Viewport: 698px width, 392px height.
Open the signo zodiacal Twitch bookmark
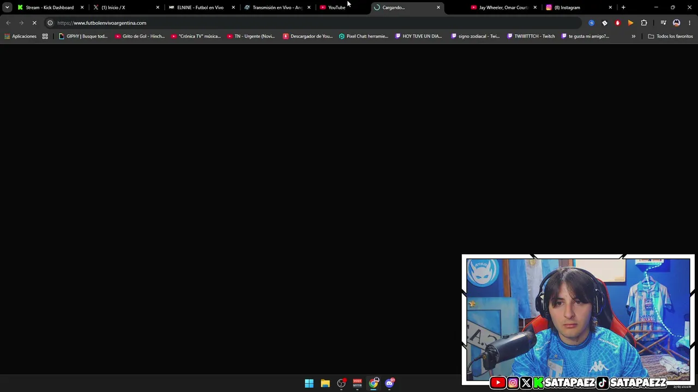476,36
